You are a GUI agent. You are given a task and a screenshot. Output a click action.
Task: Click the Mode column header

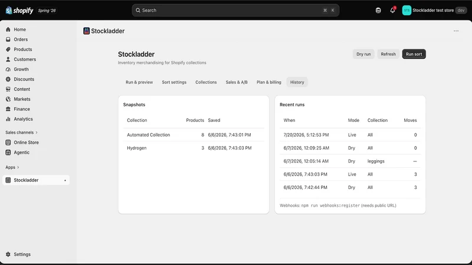[353, 120]
